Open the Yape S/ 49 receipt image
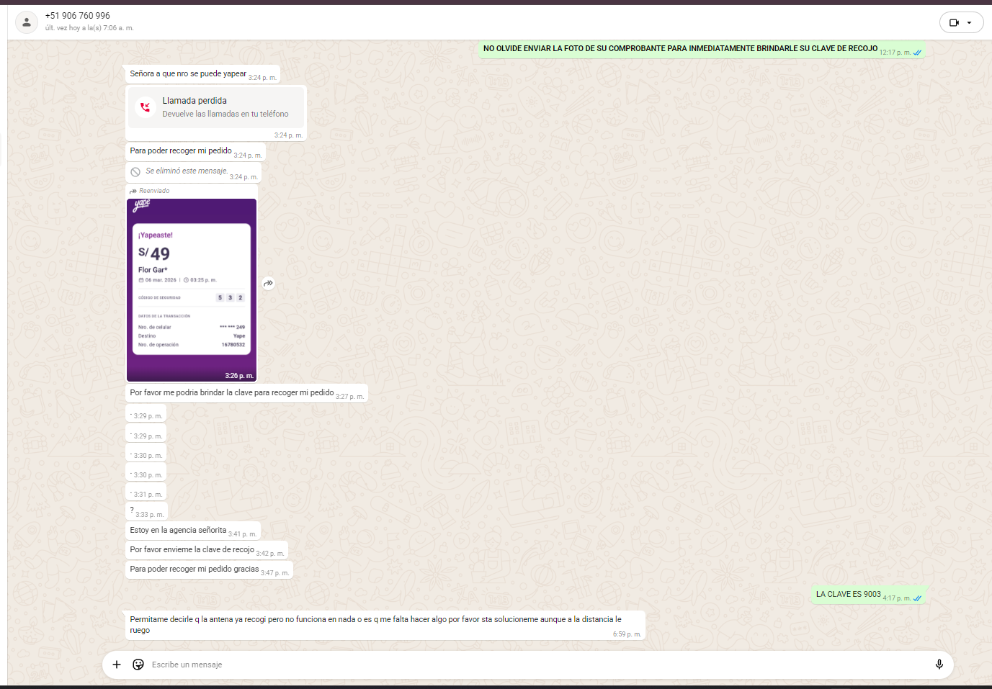This screenshot has height=689, width=992. coord(192,289)
